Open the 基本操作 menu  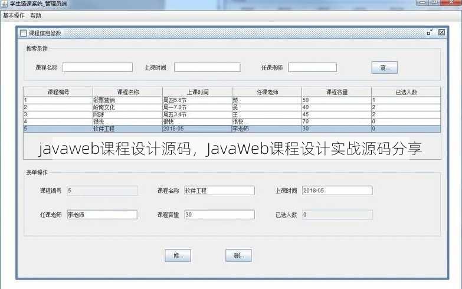click(14, 15)
